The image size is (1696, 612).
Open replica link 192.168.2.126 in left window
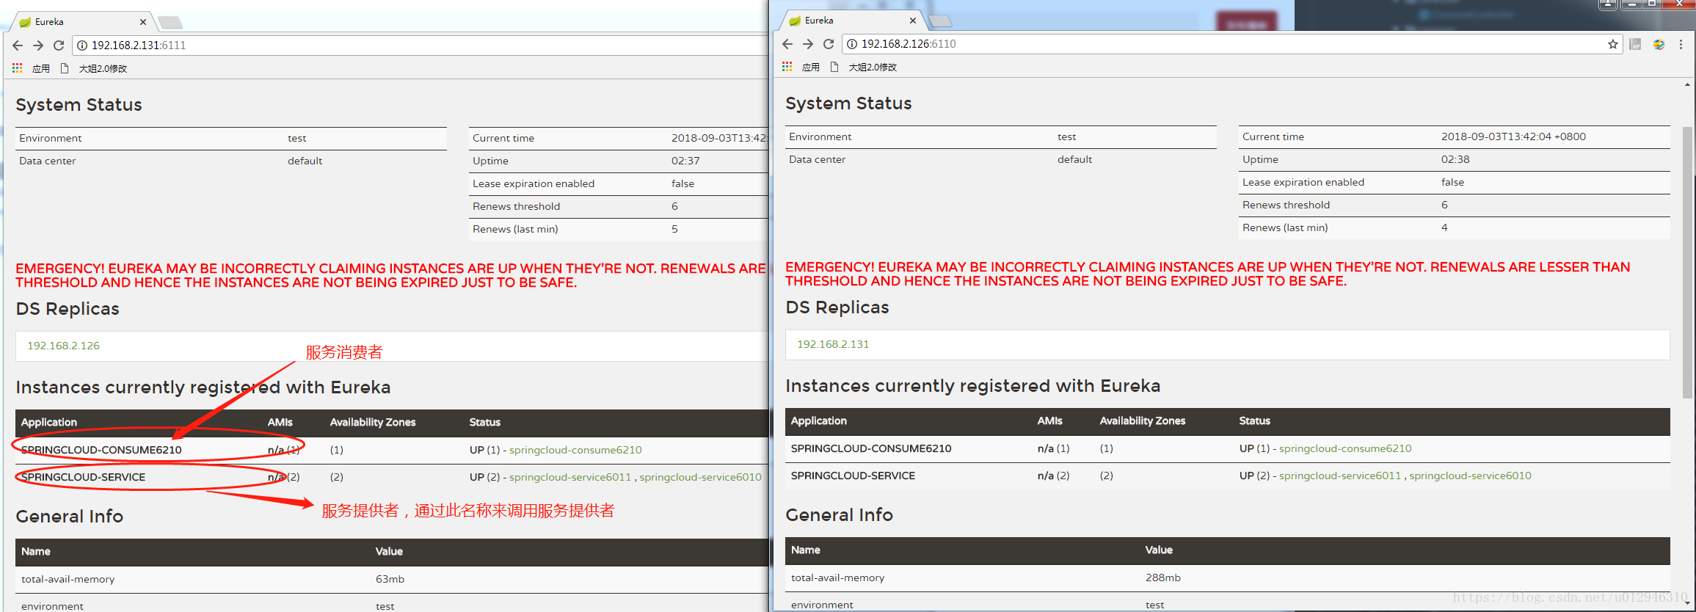click(63, 346)
